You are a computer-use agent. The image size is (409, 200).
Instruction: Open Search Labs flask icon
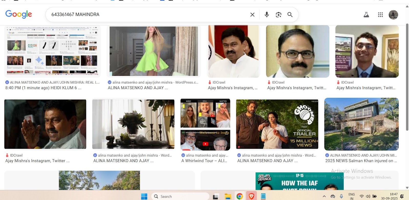366,15
